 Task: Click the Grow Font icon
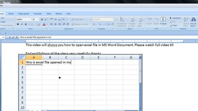click(42, 19)
